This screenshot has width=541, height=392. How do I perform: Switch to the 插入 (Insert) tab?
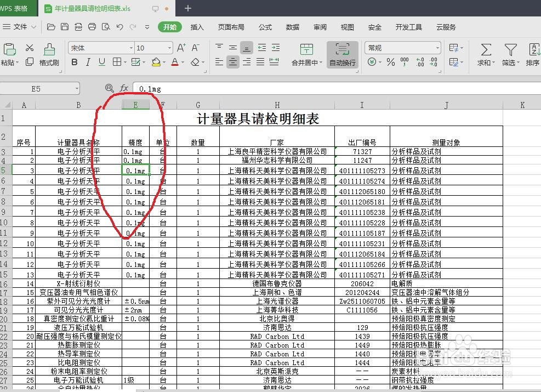click(197, 27)
